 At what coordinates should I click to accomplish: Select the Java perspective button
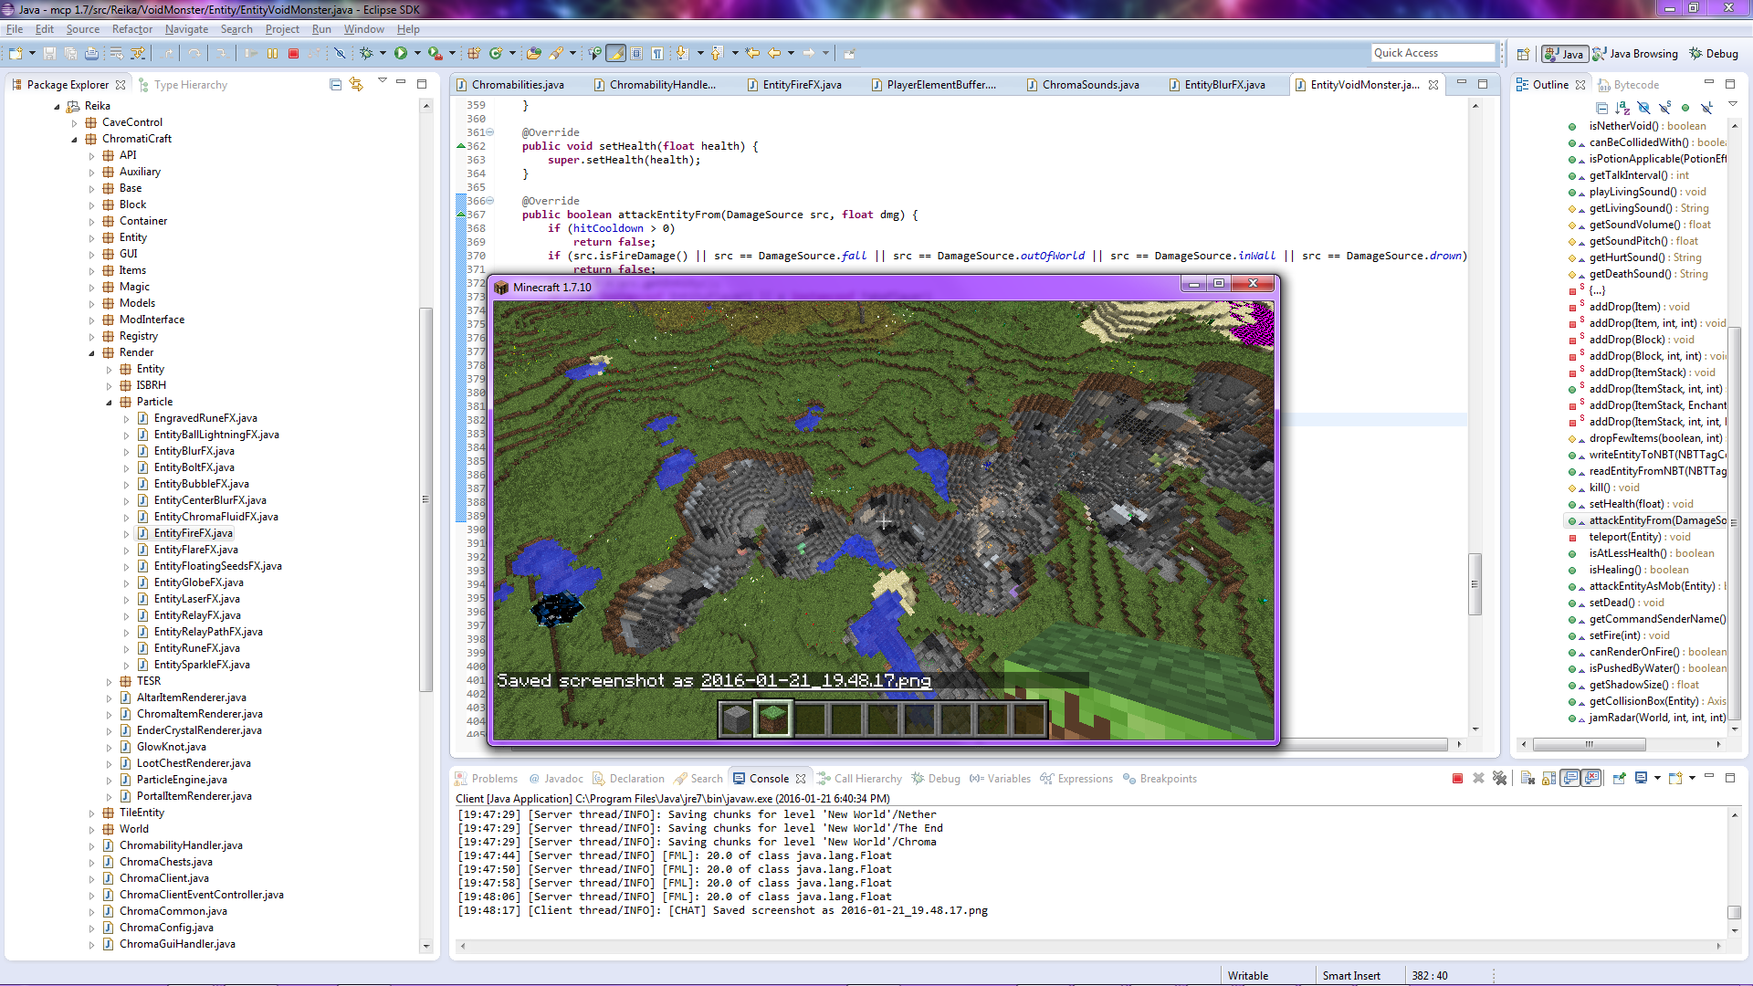click(x=1564, y=54)
